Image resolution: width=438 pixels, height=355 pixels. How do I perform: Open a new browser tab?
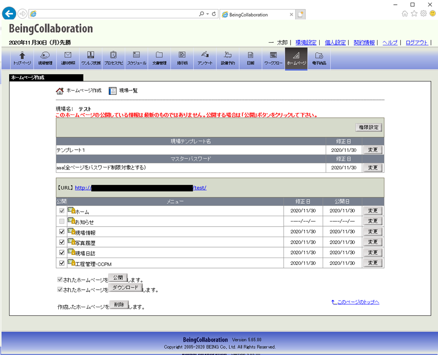click(x=301, y=14)
